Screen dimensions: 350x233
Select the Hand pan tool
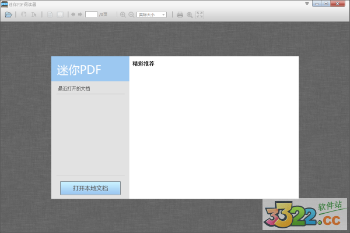tap(23, 15)
